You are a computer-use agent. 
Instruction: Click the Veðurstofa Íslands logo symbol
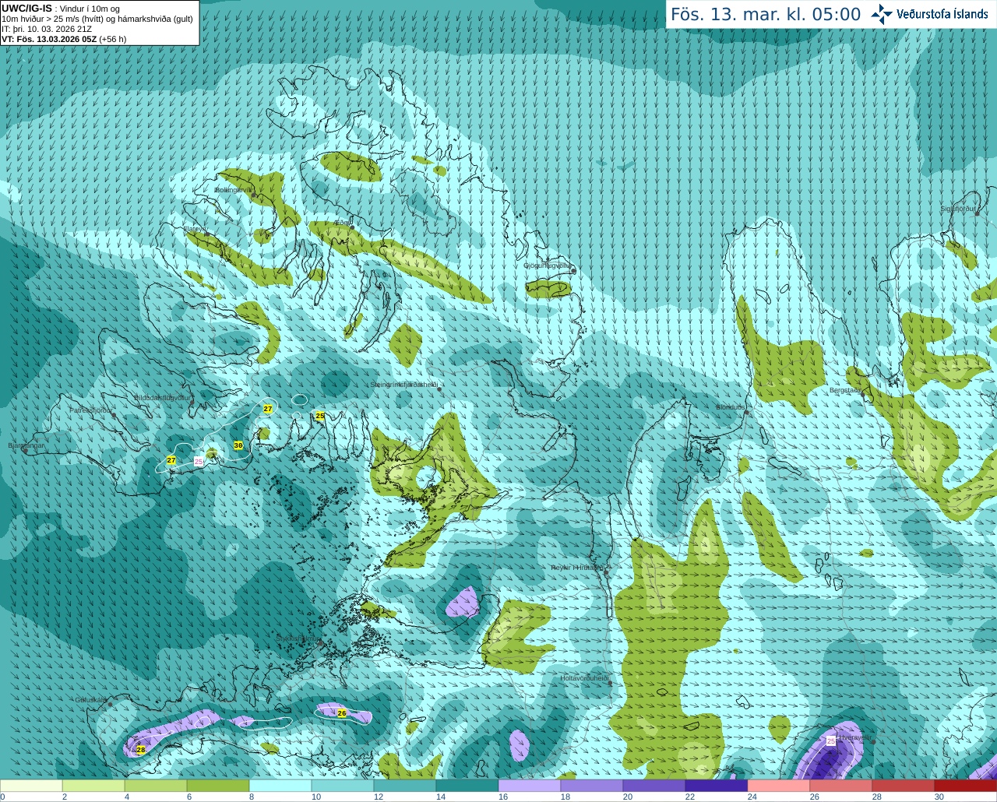pos(882,14)
